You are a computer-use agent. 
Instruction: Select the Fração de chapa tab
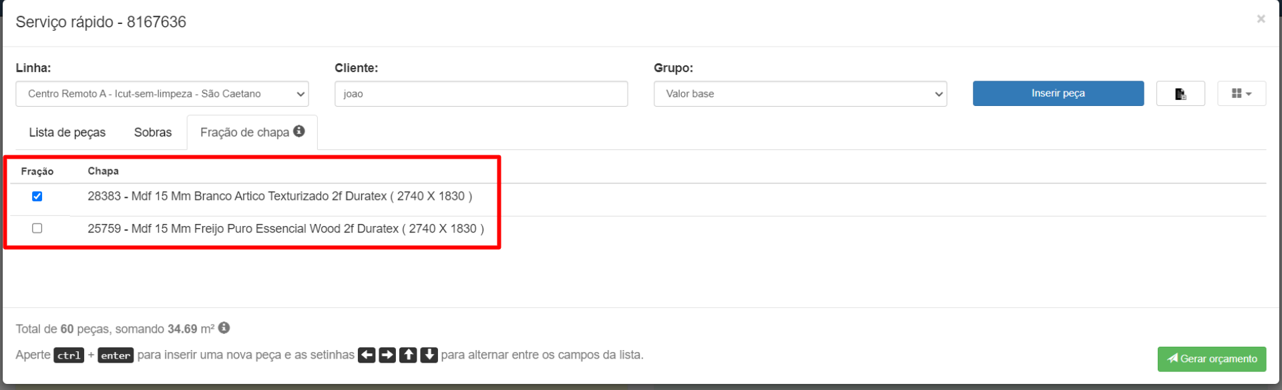click(x=244, y=133)
